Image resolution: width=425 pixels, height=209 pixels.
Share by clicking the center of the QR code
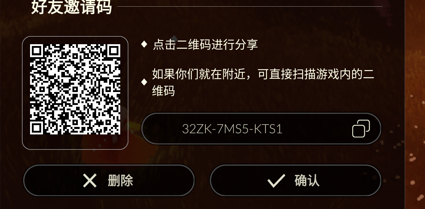click(75, 89)
